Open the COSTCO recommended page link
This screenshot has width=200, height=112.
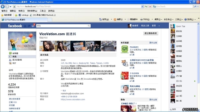tap(142, 60)
